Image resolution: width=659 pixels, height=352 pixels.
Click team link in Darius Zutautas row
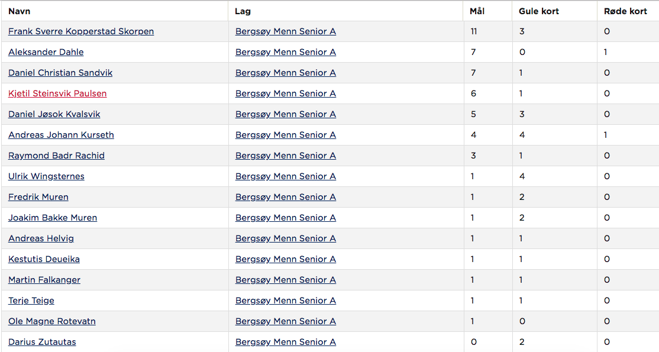coord(286,342)
